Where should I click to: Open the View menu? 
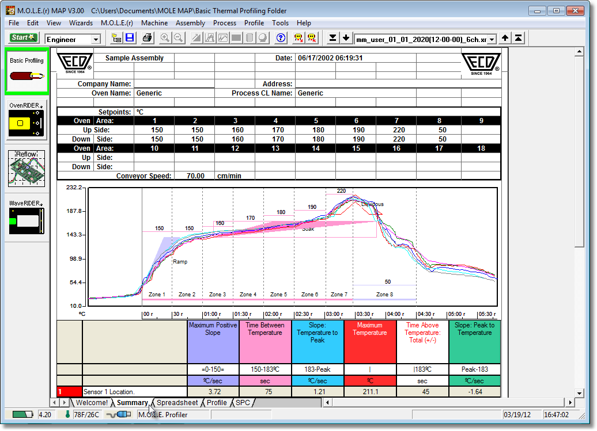pos(54,23)
